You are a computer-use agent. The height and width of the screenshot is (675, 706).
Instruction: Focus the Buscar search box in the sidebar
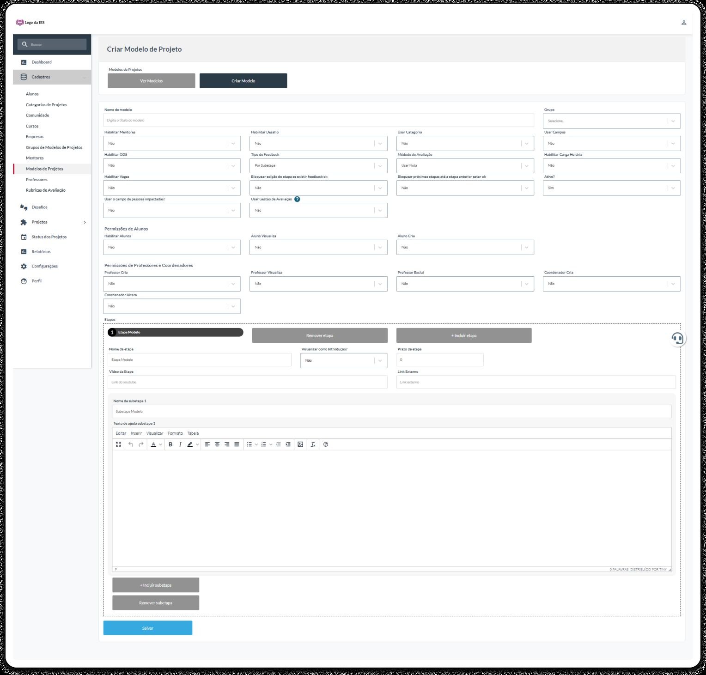[52, 44]
